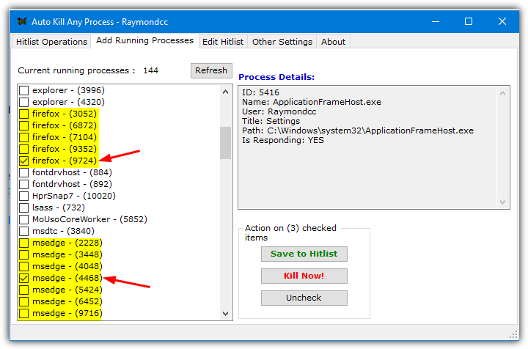
Task: Uncheck firefox (9724) checkbox
Action: (24, 161)
